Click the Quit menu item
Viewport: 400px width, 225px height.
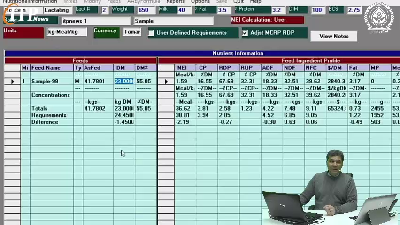[238, 1]
